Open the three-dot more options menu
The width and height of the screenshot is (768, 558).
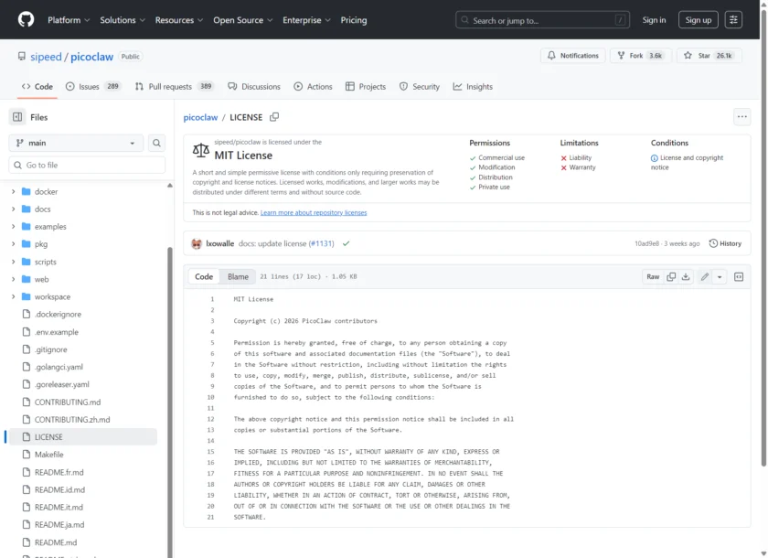pyautogui.click(x=741, y=117)
